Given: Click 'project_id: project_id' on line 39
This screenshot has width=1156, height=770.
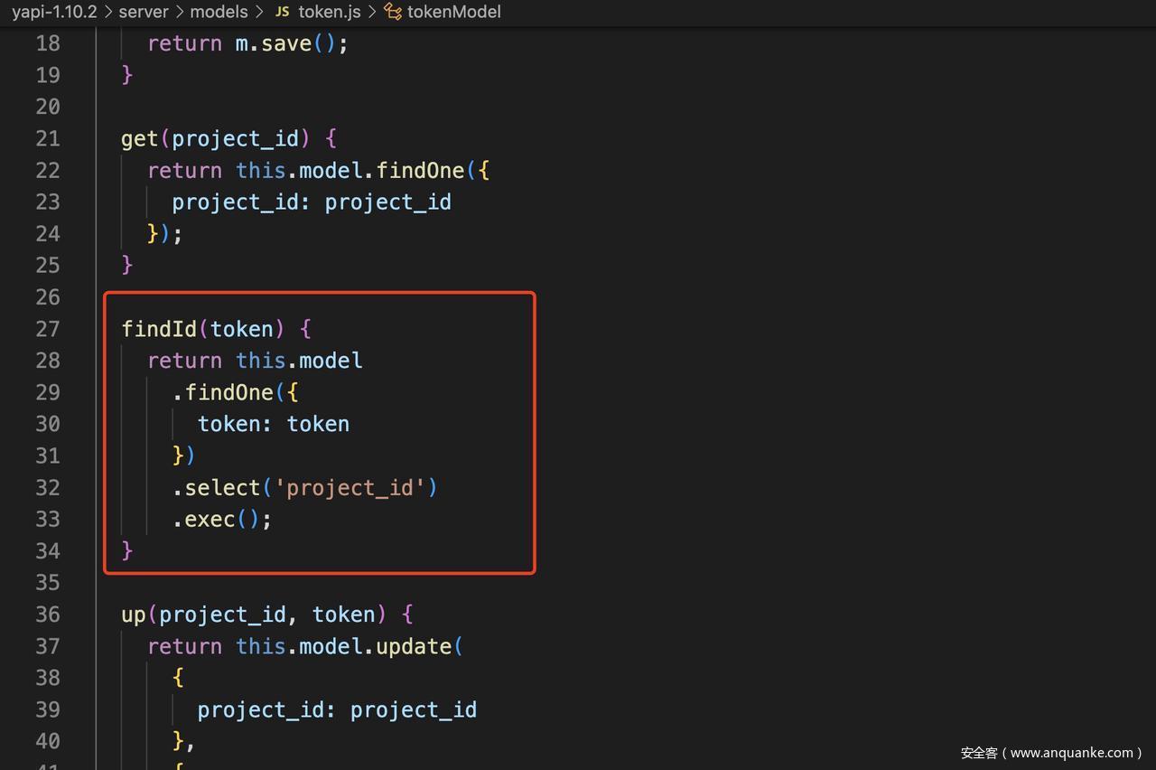Looking at the screenshot, I should (337, 710).
